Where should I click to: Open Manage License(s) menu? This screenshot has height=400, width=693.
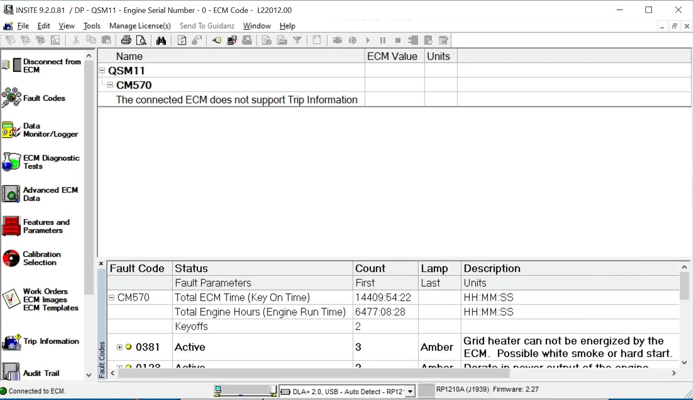pyautogui.click(x=140, y=26)
